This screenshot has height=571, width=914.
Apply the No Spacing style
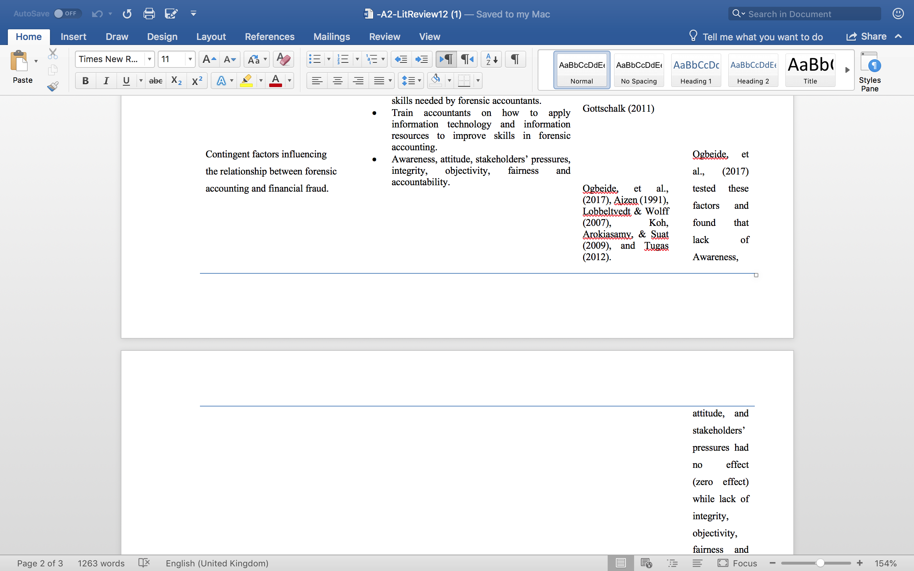639,70
